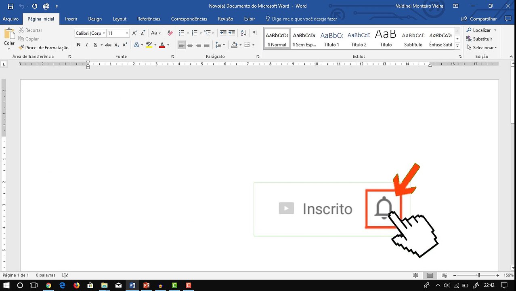Open Ribbon Display Options icon

coord(455,6)
